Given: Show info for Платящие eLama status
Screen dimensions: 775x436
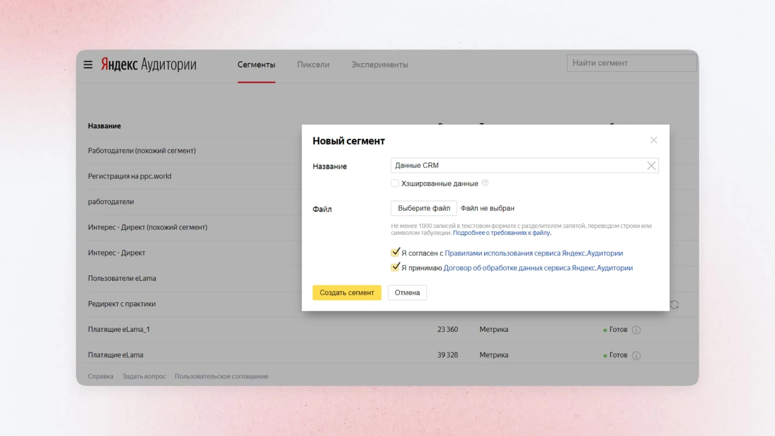Looking at the screenshot, I should tap(636, 356).
